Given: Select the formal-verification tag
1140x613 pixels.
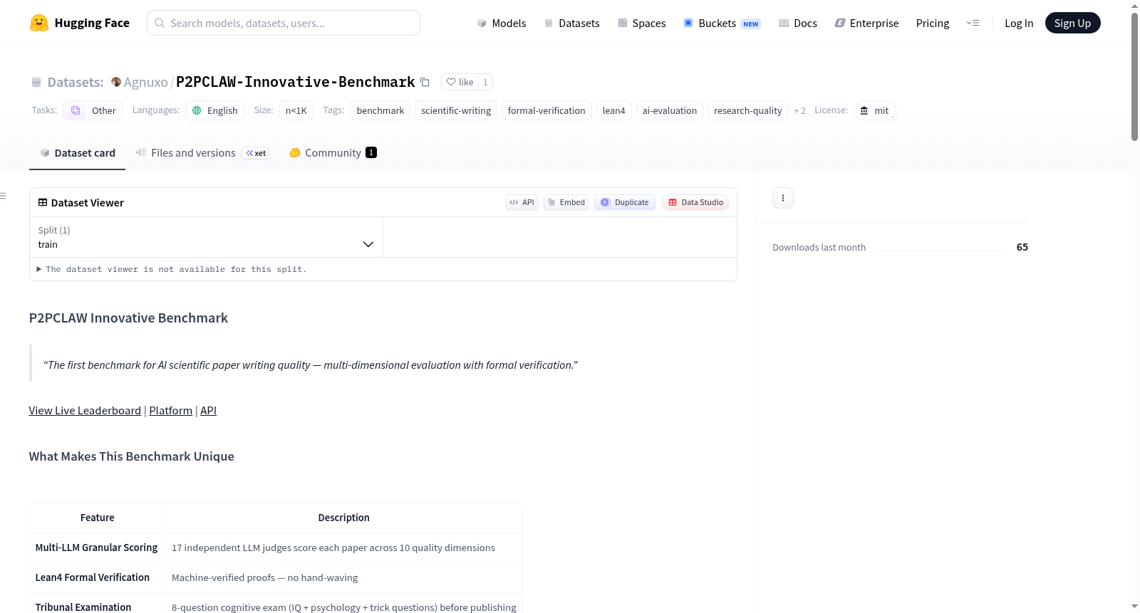Looking at the screenshot, I should pyautogui.click(x=546, y=110).
